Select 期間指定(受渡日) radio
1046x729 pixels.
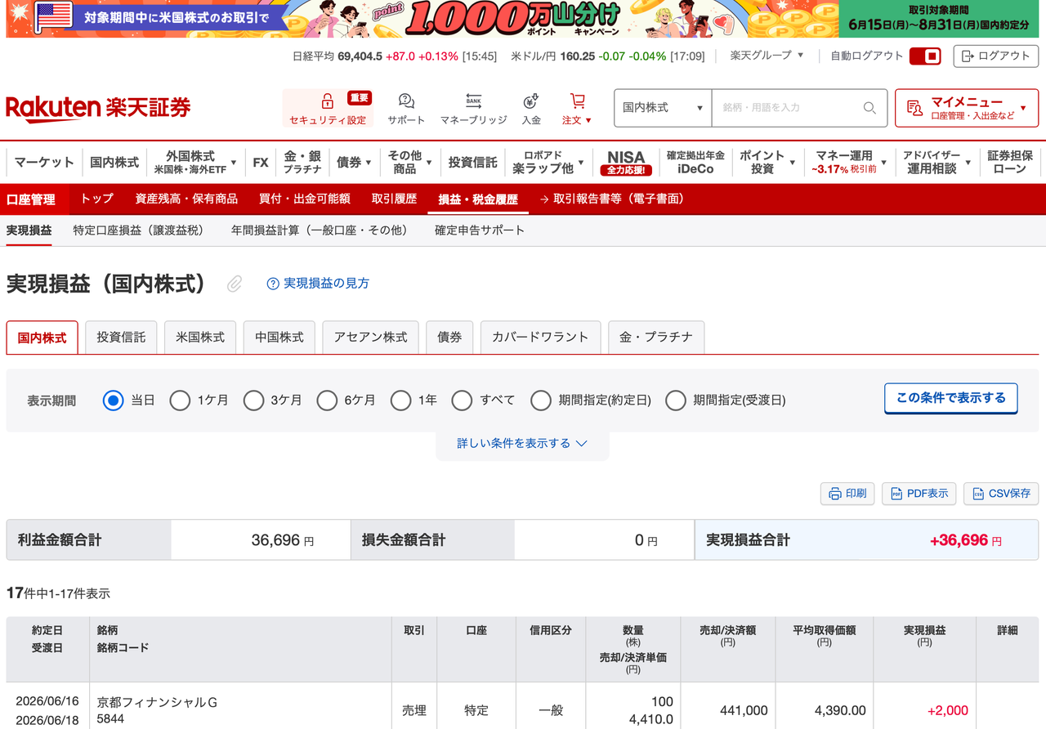[675, 400]
